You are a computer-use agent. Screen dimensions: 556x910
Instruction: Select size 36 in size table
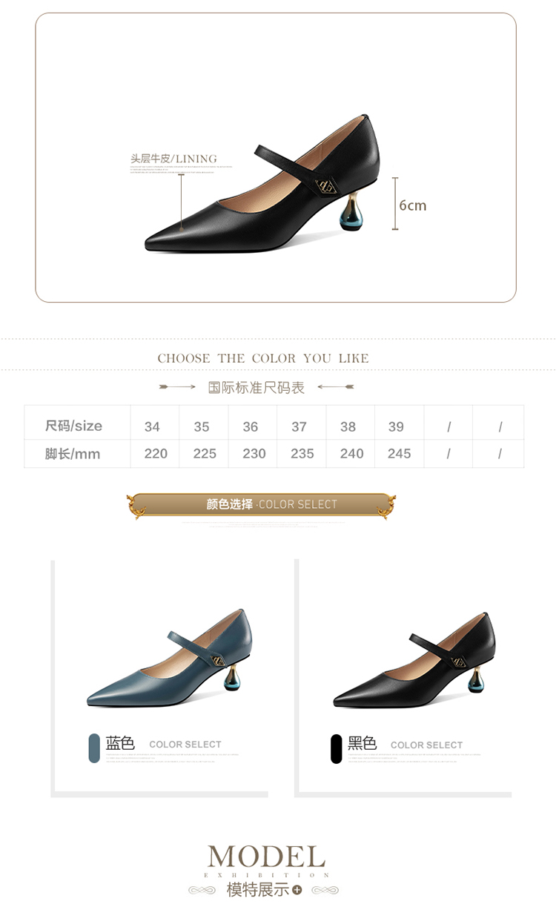251,426
